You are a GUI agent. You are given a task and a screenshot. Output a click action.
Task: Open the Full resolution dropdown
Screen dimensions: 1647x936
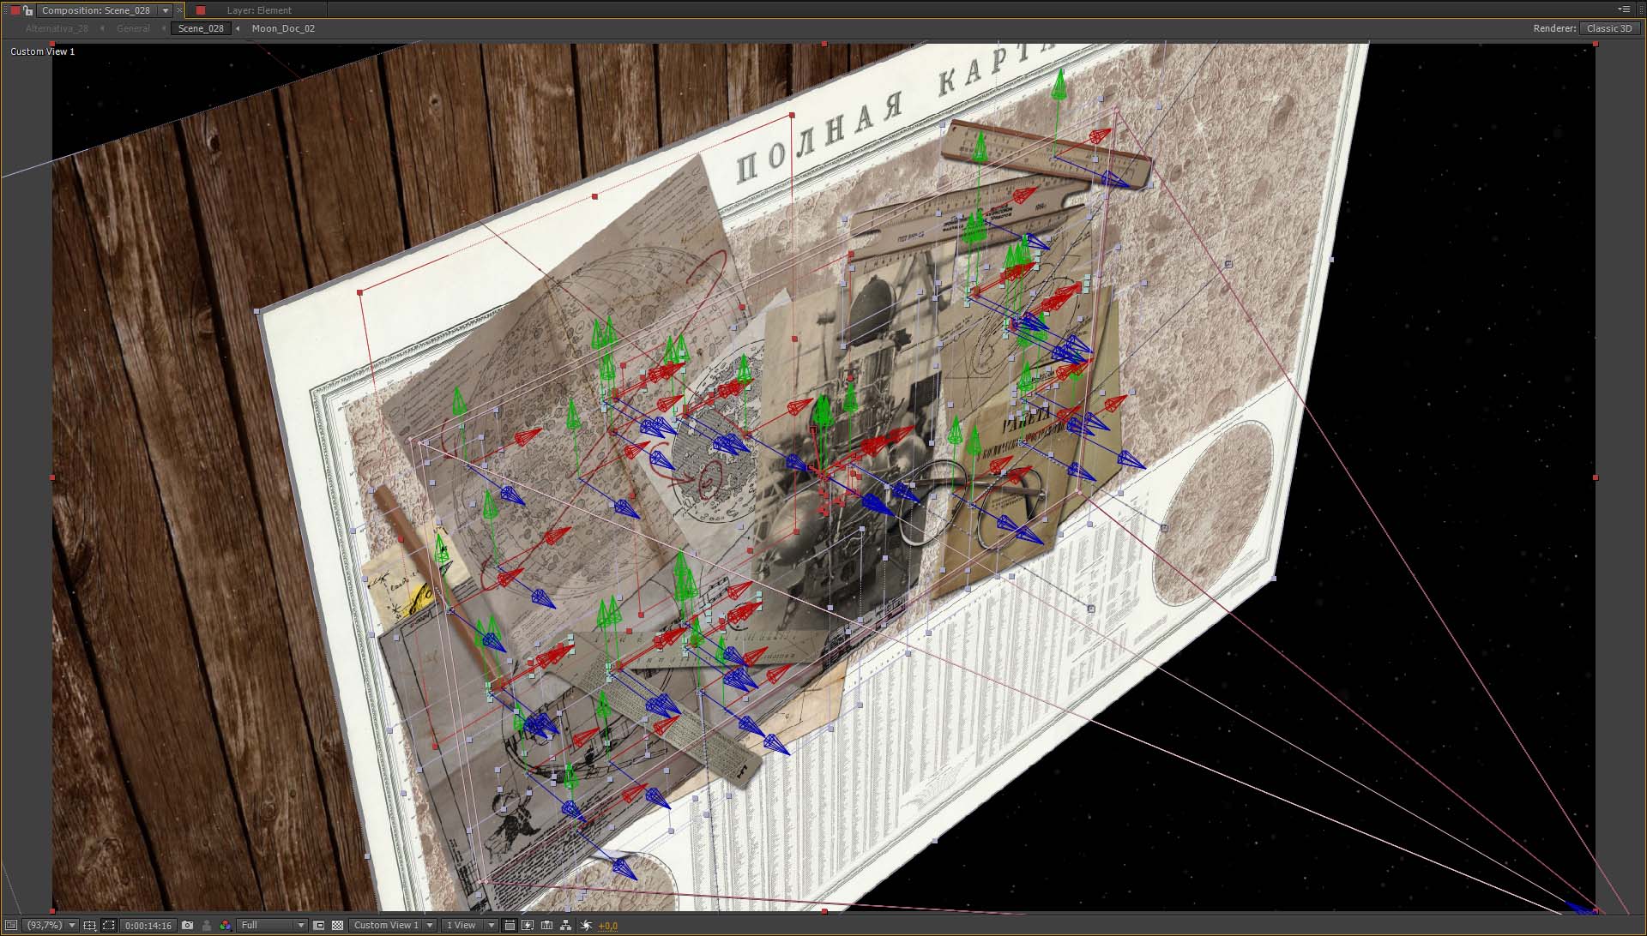pyautogui.click(x=272, y=925)
